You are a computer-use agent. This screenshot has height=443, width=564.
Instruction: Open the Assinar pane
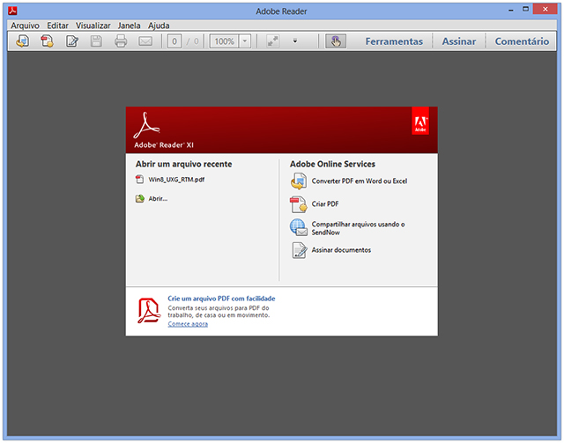pyautogui.click(x=458, y=41)
